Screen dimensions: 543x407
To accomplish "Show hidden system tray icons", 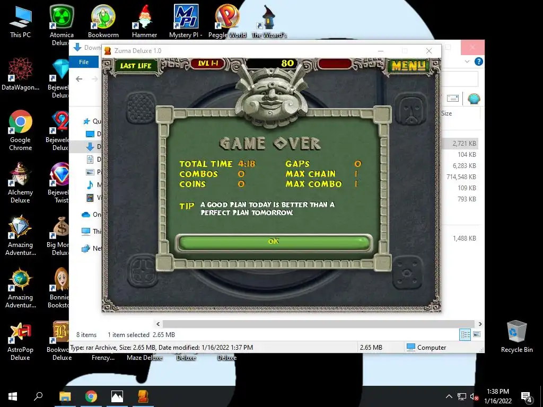I will pyautogui.click(x=449, y=396).
